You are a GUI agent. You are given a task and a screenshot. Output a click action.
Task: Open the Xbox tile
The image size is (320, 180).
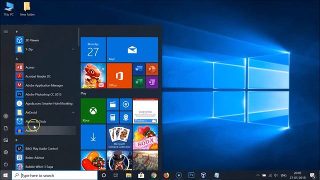93,111
